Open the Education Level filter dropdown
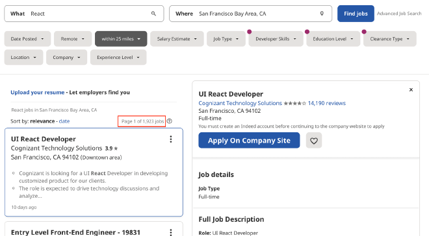This screenshot has width=429, height=236. coord(333,39)
